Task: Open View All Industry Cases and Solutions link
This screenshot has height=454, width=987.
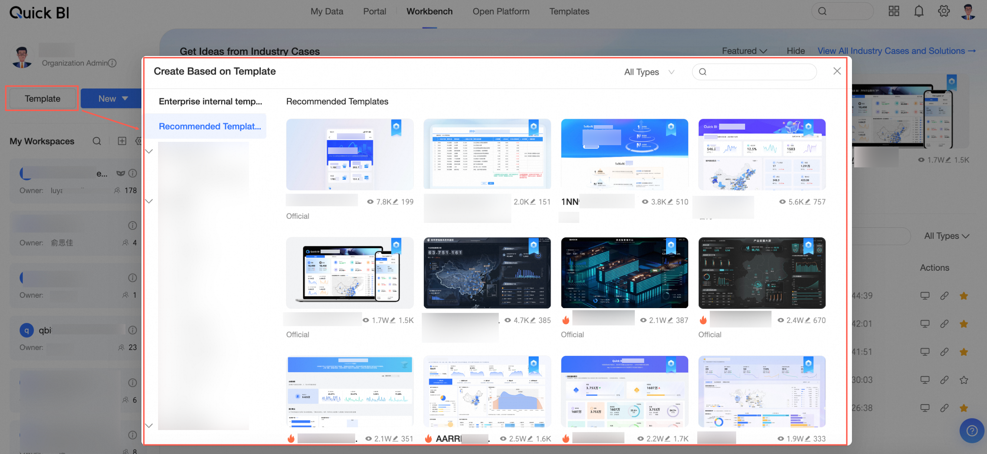Action: tap(896, 51)
